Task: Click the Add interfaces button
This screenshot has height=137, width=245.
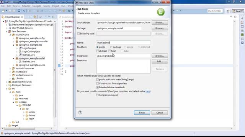Action: click(x=160, y=61)
